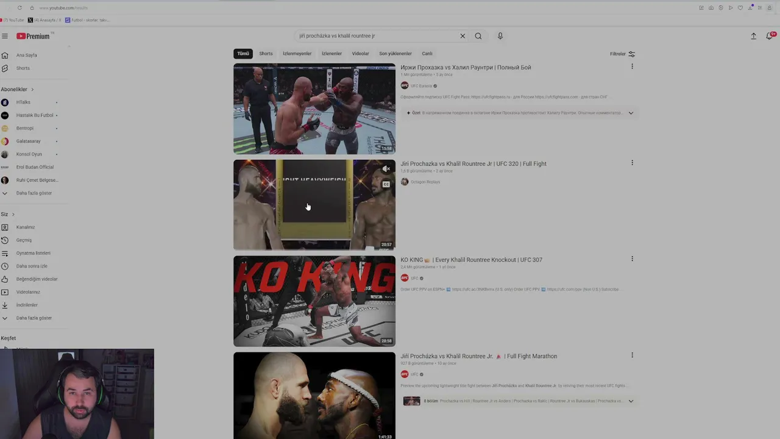This screenshot has height=439, width=780.
Task: Expand the Abonelikler section
Action: [x=18, y=90]
